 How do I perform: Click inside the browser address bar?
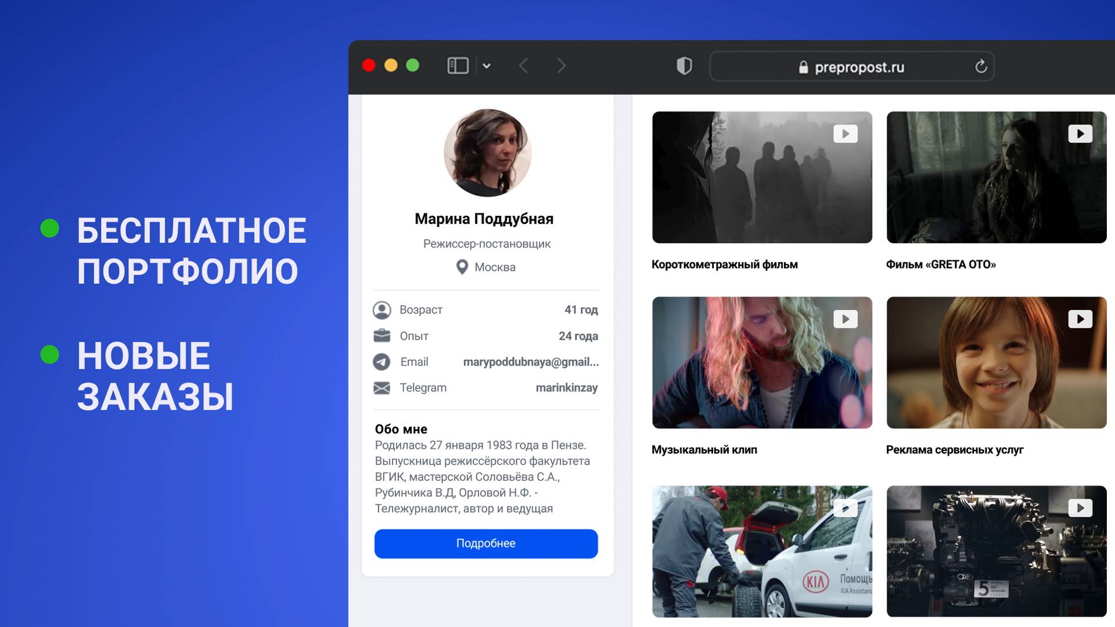point(852,66)
